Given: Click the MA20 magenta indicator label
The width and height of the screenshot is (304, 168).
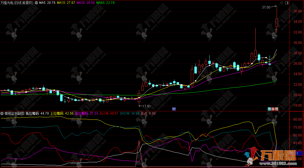Looking at the screenshot, I should [x=86, y=3].
